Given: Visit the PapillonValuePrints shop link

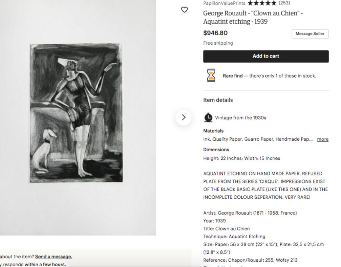Looking at the screenshot, I should coord(224,3).
